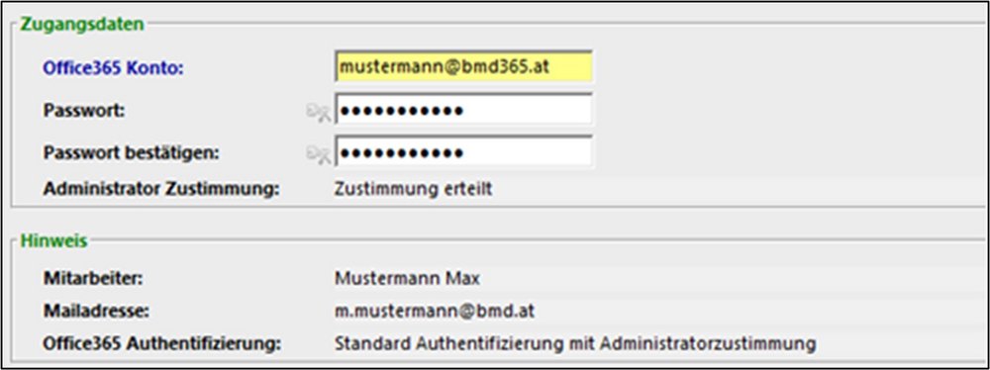Click the key icon beside Passwort field
Viewport: 990px width, 370px height.
coord(319,112)
